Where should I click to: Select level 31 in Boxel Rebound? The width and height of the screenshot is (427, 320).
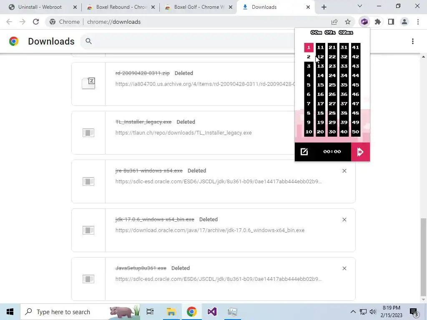click(x=344, y=47)
